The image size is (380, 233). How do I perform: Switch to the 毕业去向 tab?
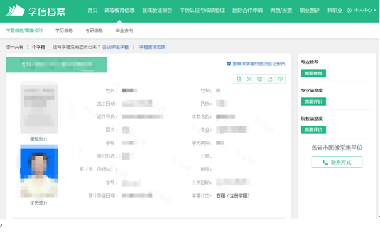click(124, 31)
